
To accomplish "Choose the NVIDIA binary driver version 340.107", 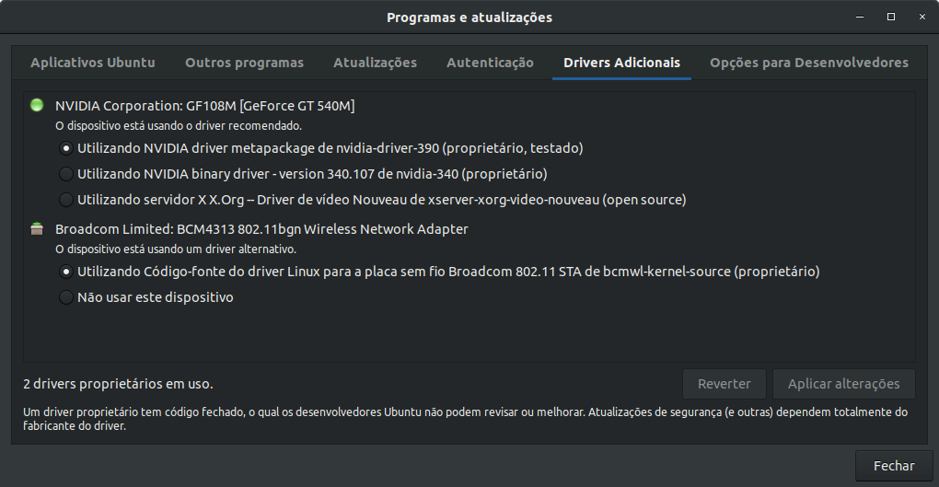I will [303, 174].
